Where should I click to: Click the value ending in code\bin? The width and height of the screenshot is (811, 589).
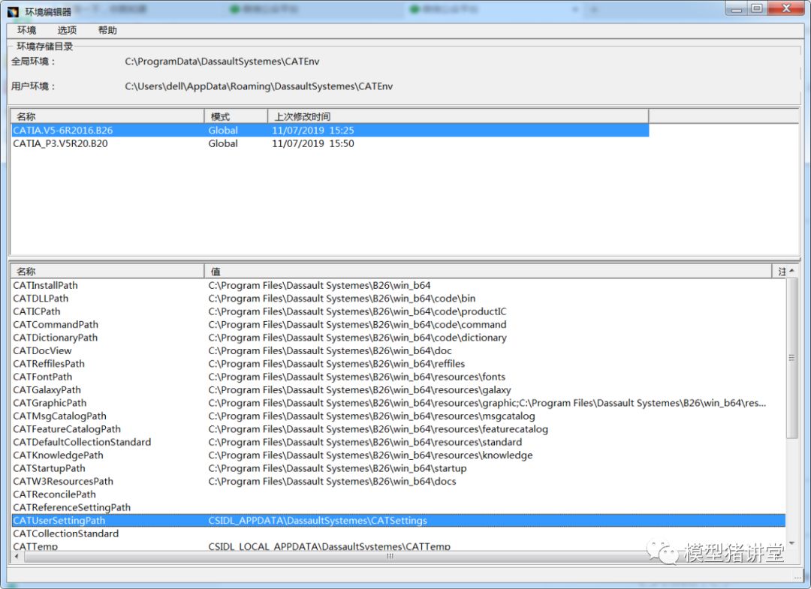[342, 298]
